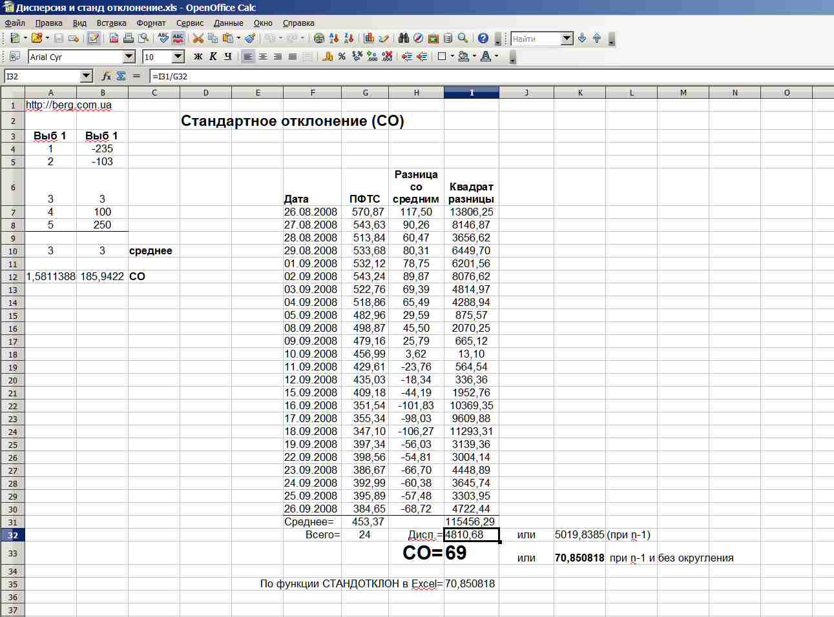Insert a Hyperlink

pos(319,39)
